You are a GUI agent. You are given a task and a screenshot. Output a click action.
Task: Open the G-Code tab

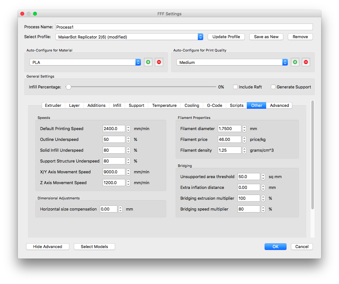(214, 106)
